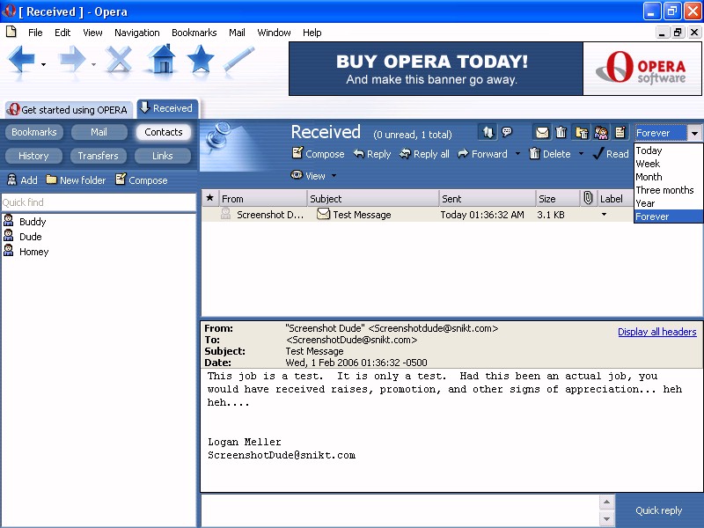Viewport: 704px width, 528px height.
Task: Toggle the show read messages envelope icon
Action: [x=542, y=133]
